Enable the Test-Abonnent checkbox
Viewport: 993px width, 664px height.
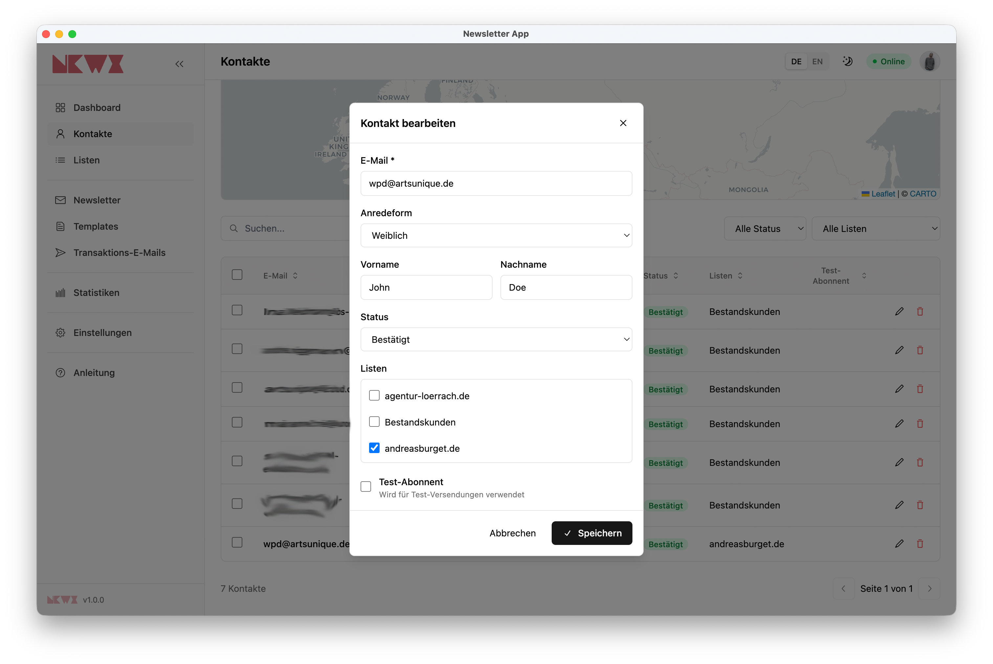coord(366,487)
